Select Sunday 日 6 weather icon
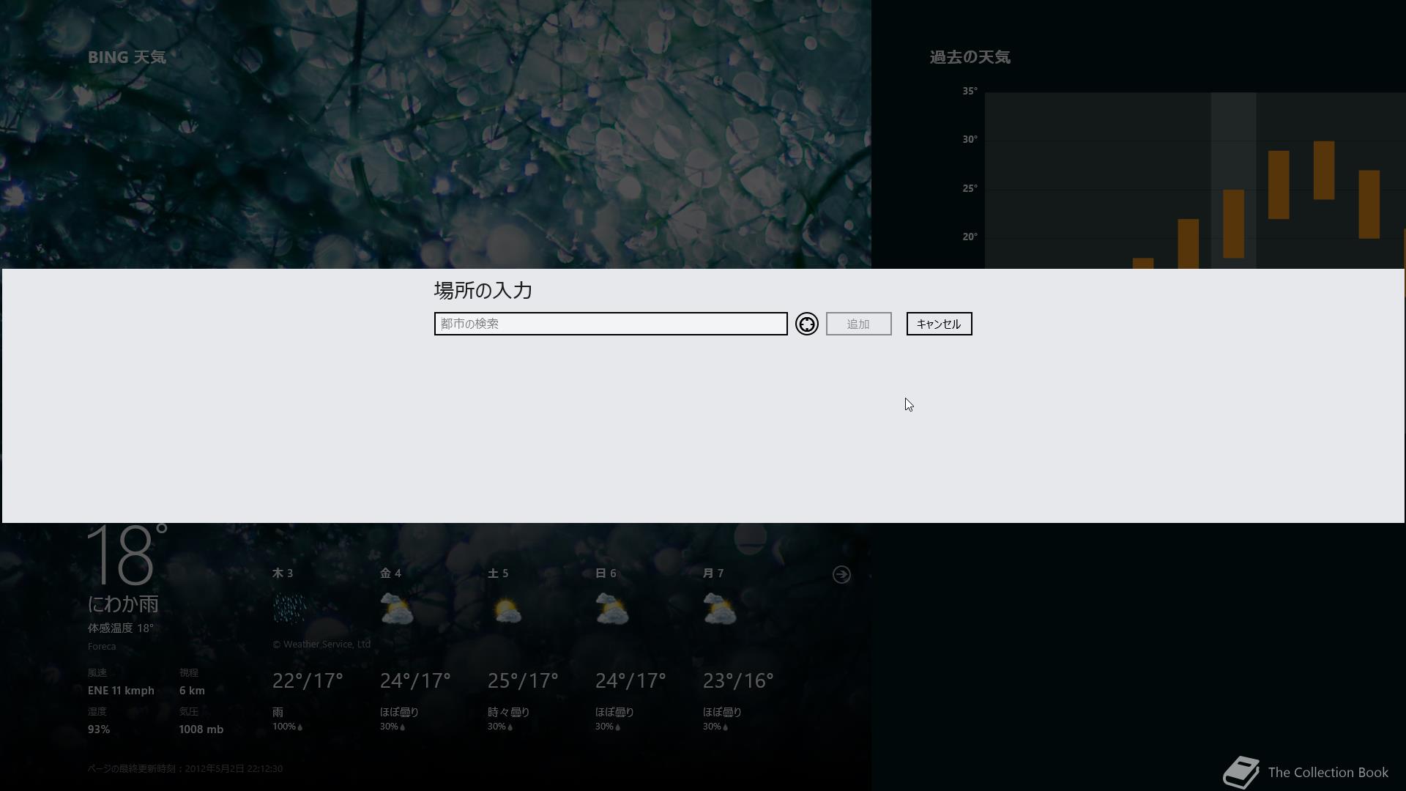Viewport: 1406px width, 791px height. click(x=612, y=609)
